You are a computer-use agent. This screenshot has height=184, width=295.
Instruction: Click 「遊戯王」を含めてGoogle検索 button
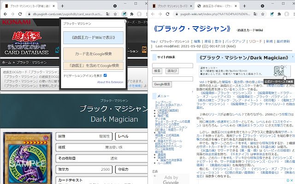point(93,66)
